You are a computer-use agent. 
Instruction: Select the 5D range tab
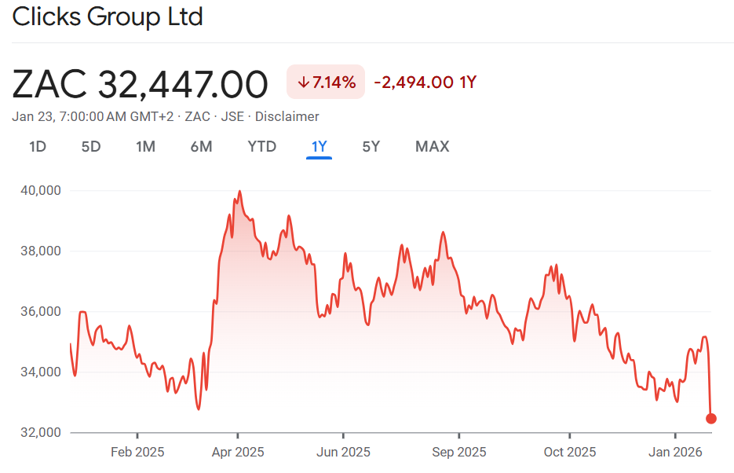(91, 146)
